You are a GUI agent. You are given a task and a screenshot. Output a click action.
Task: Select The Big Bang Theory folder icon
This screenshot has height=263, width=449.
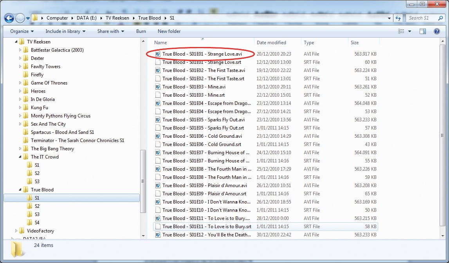[25, 149]
